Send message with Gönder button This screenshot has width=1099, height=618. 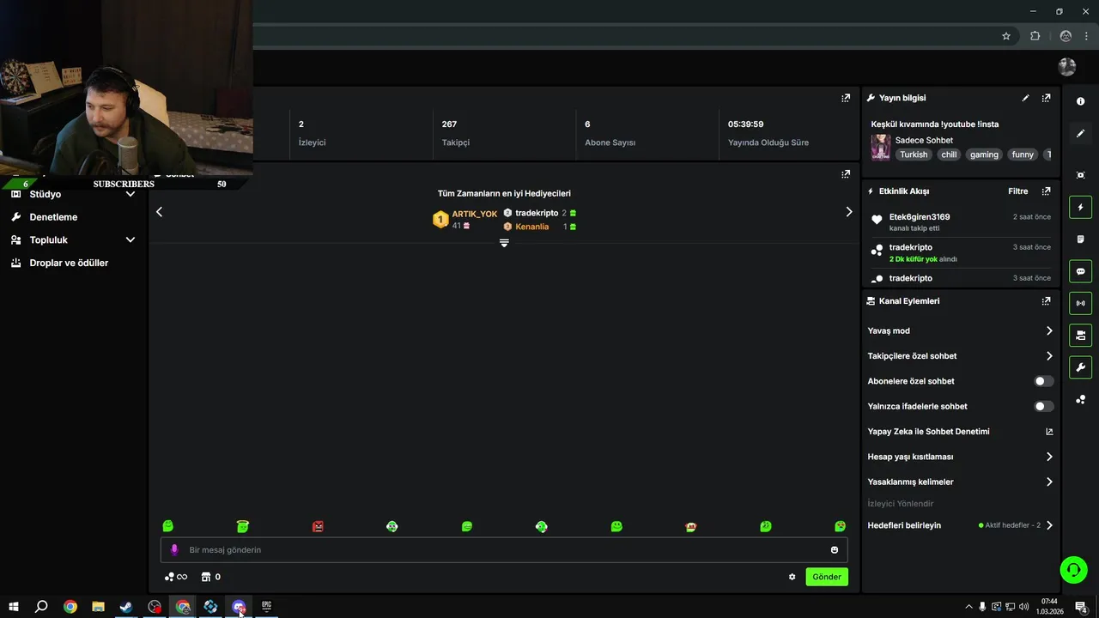(827, 577)
